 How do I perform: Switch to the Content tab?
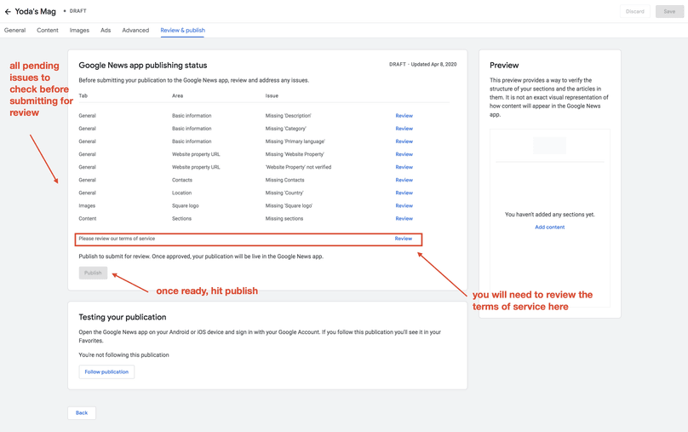(x=48, y=31)
